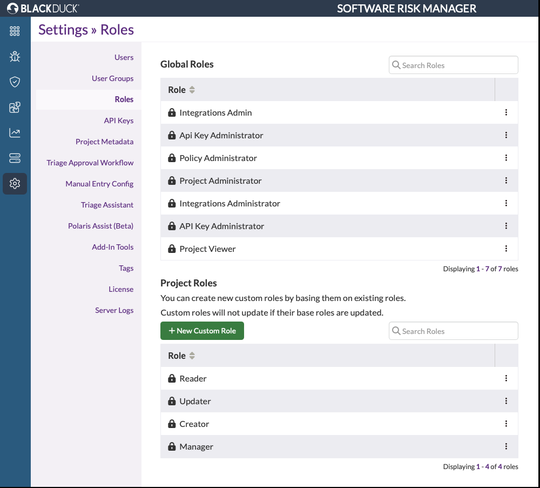540x488 pixels.
Task: Open kebab menu for Updater role
Action: pos(506,401)
